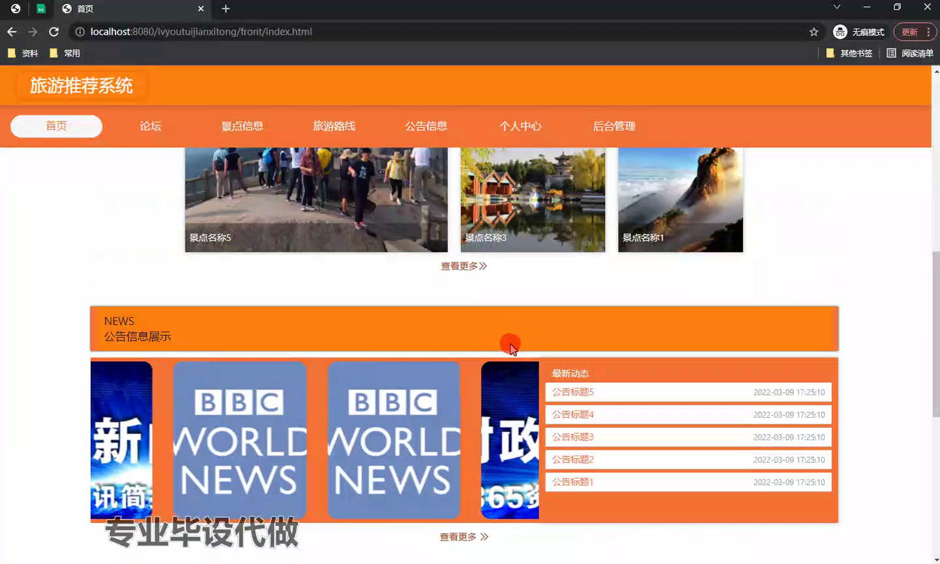Viewport: 940px width, 564px height.
Task: Click the first BBC World News carousel image
Action: (240, 440)
